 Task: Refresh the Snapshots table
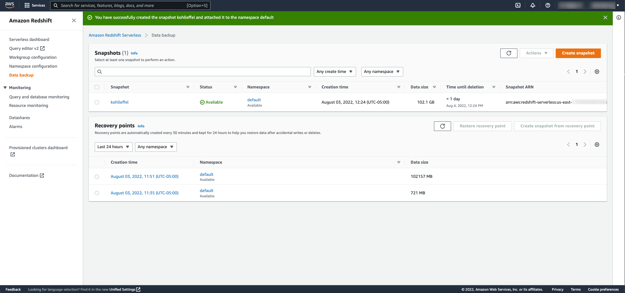click(509, 53)
